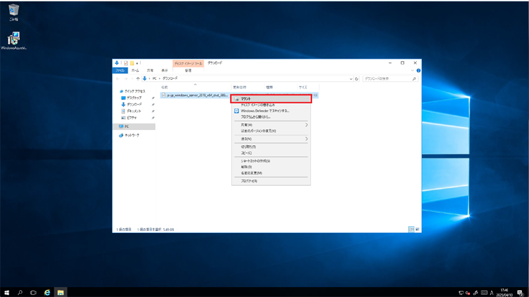Open プロパティ from the context menu
Image resolution: width=529 pixels, height=297 pixels.
point(249,181)
